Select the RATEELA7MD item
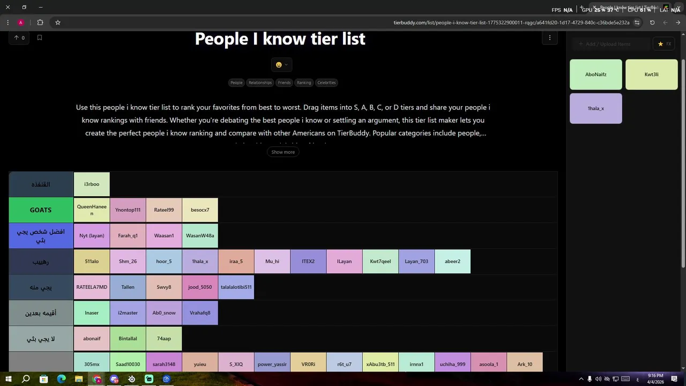The height and width of the screenshot is (386, 686). click(x=92, y=287)
